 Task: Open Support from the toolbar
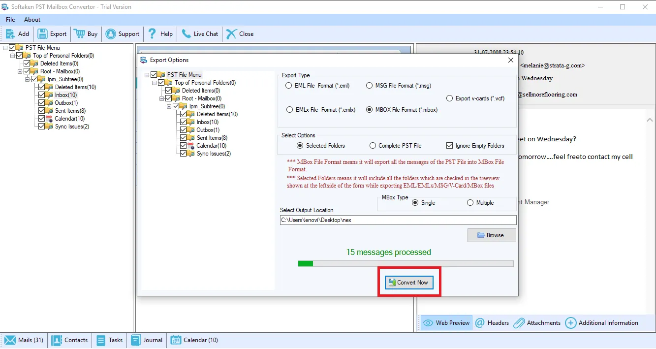pos(123,34)
